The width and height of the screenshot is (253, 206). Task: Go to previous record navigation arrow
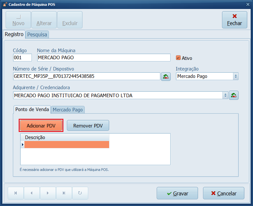pyautogui.click(x=32, y=193)
